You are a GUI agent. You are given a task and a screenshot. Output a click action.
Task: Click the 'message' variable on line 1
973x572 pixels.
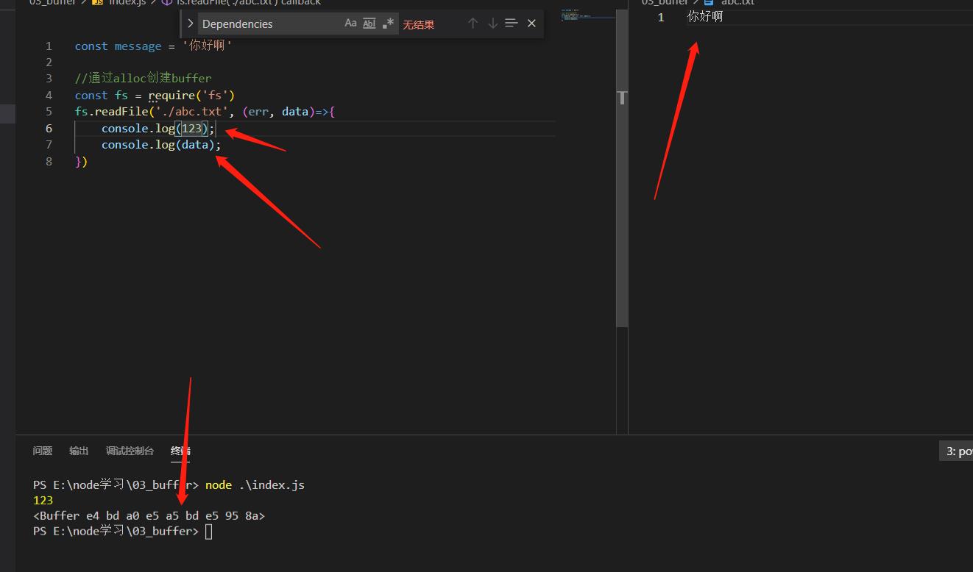(138, 46)
